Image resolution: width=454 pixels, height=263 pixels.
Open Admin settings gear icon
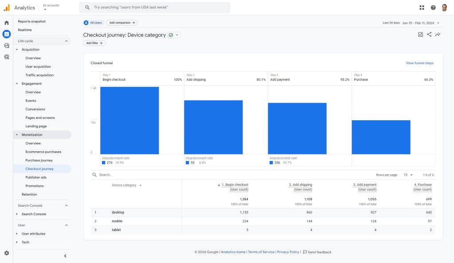(7, 253)
